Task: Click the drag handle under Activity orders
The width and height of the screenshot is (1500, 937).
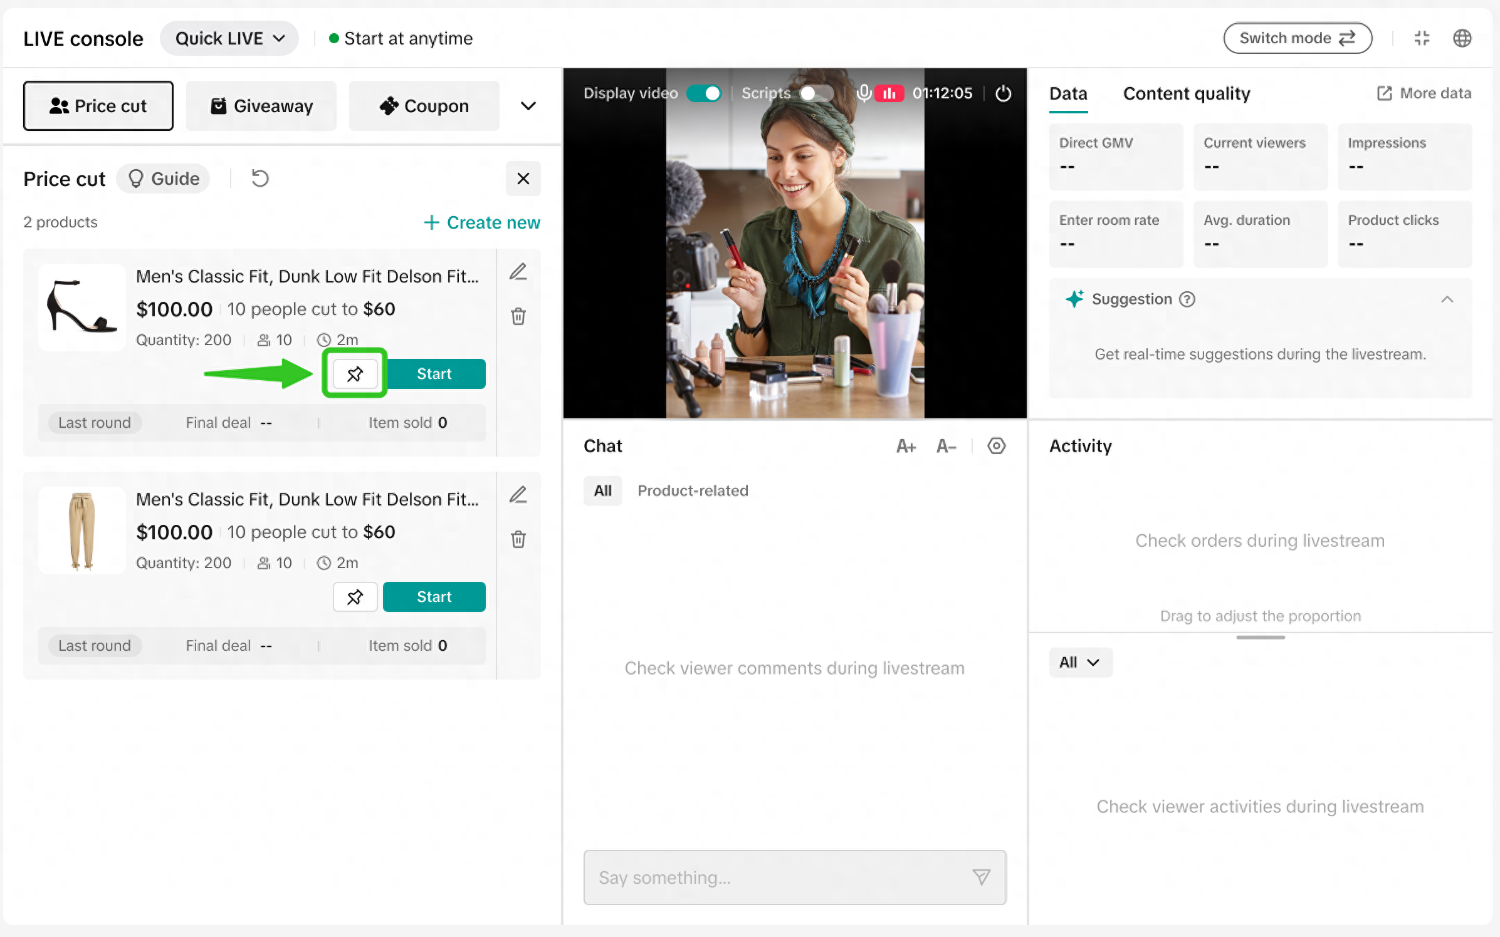Action: [1260, 637]
